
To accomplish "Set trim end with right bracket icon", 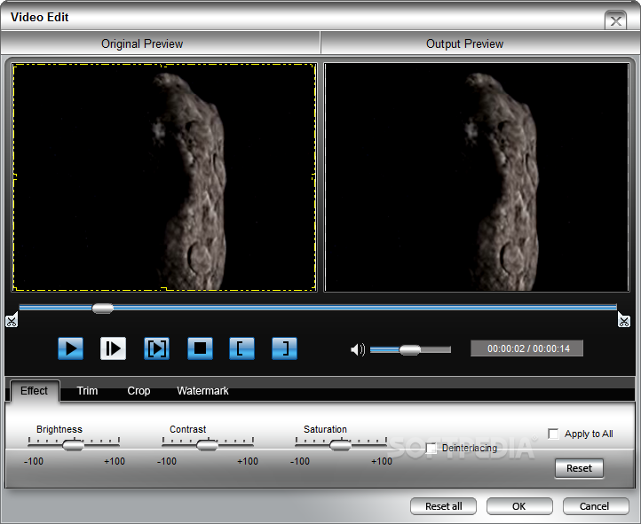I will 284,348.
